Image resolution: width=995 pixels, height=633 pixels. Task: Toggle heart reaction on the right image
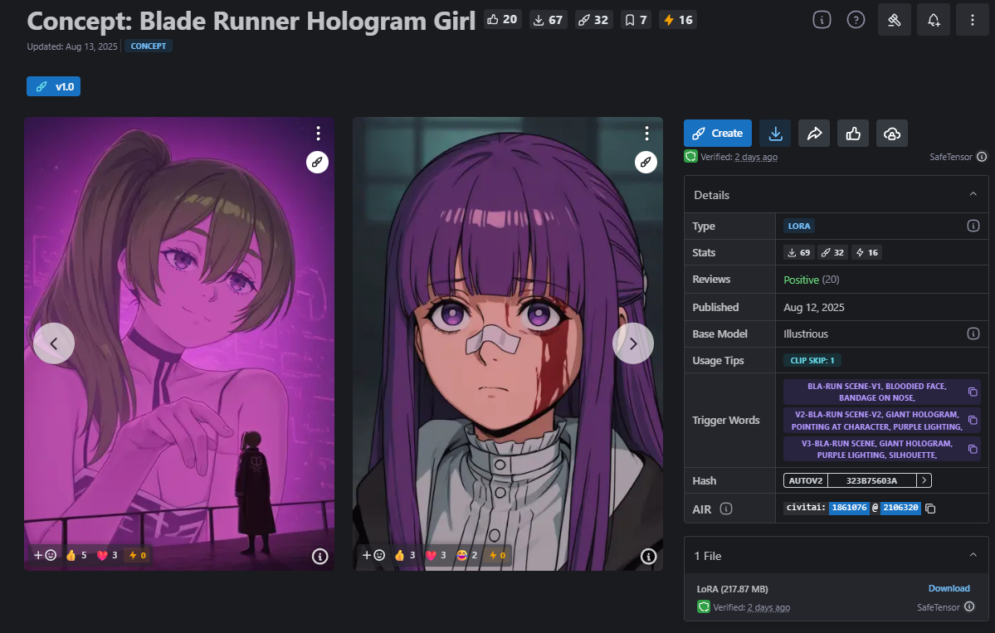point(437,555)
